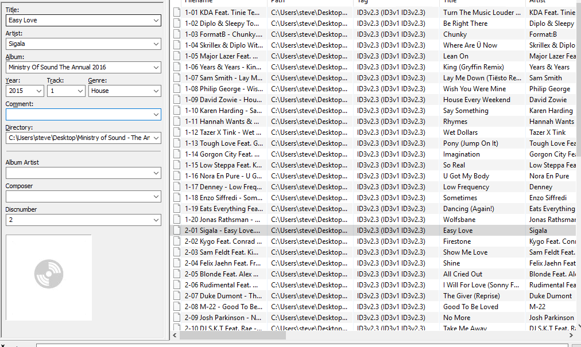
Task: Click the file icon for 1-01 KDA Feat. Tinie
Action: pyautogui.click(x=177, y=13)
